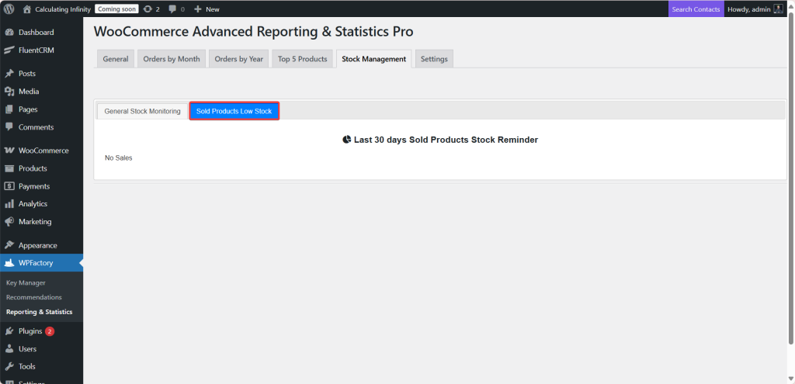Screen dimensions: 795x384
Task: Switch to Orders by Month tab
Action: click(172, 59)
